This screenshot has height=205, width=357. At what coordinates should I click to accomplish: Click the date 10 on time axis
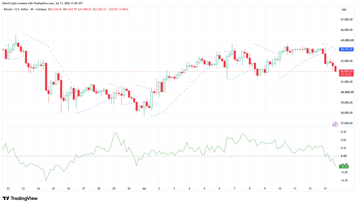click(280, 189)
